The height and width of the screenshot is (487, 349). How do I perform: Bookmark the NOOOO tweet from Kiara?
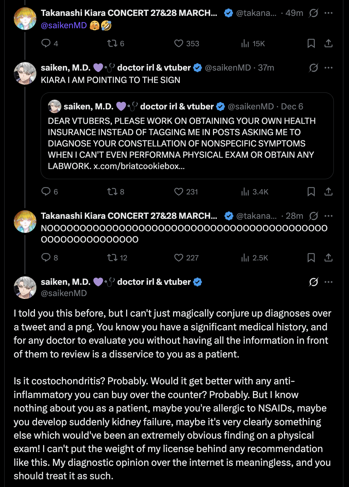pos(311,258)
